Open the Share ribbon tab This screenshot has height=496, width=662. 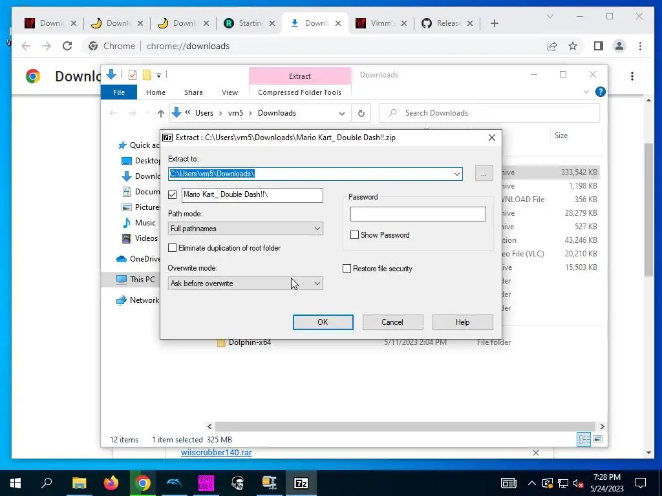(193, 92)
